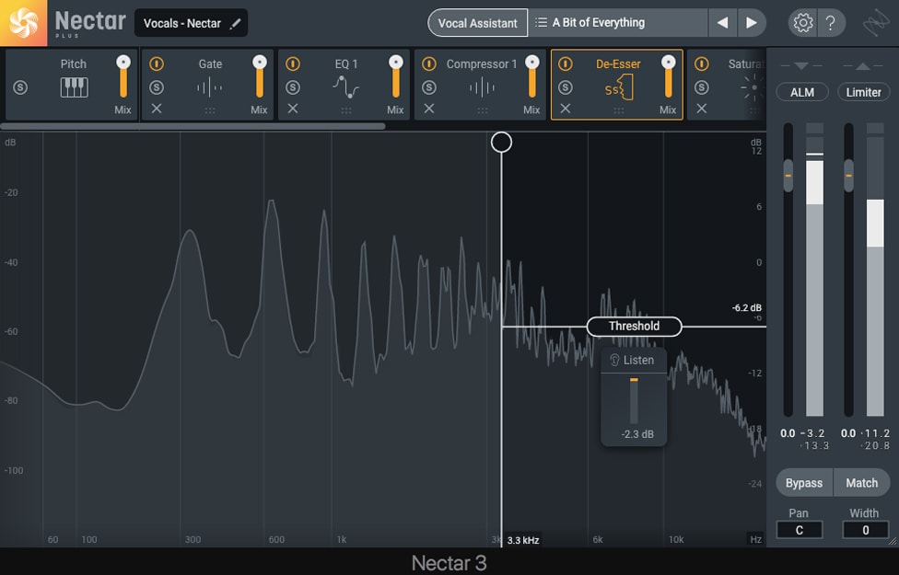Click the 3.3 kHz frequency readout

pyautogui.click(x=523, y=539)
